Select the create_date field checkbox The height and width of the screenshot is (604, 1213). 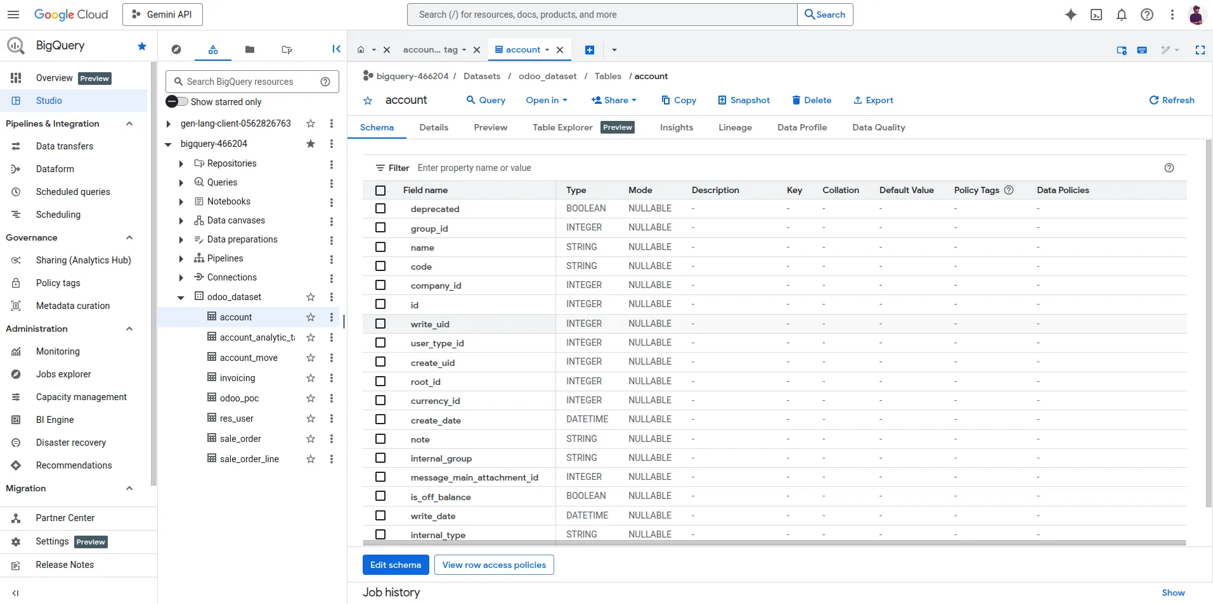380,420
